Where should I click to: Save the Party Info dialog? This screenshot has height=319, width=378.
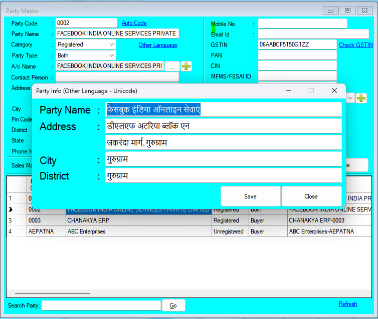251,196
